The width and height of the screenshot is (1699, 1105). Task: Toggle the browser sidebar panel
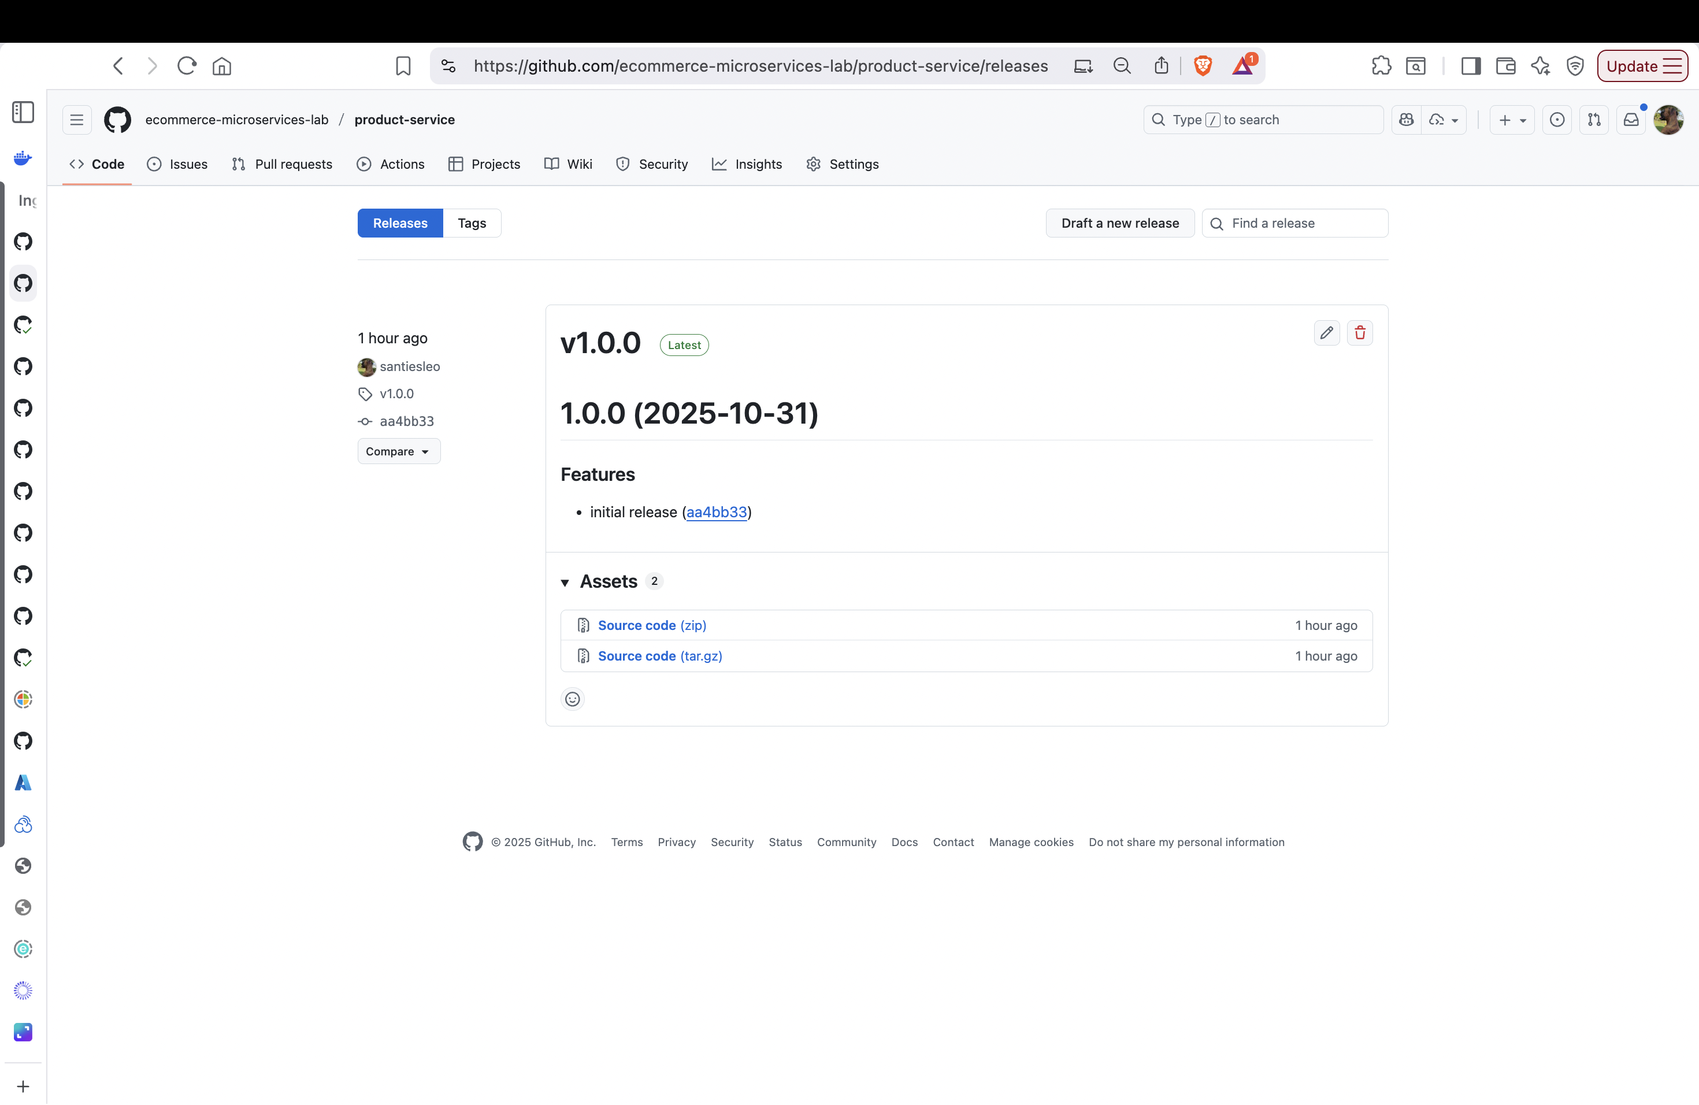1471,66
